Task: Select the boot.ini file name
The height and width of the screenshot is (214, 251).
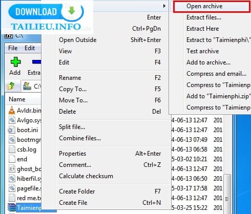Action: (x=27, y=130)
